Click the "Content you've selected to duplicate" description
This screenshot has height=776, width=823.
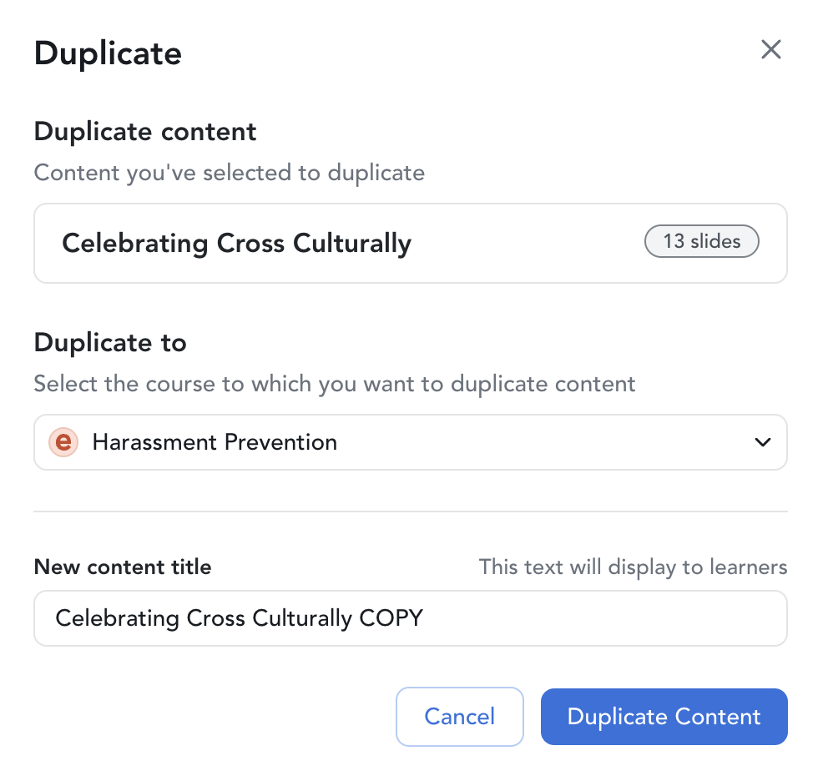229,173
